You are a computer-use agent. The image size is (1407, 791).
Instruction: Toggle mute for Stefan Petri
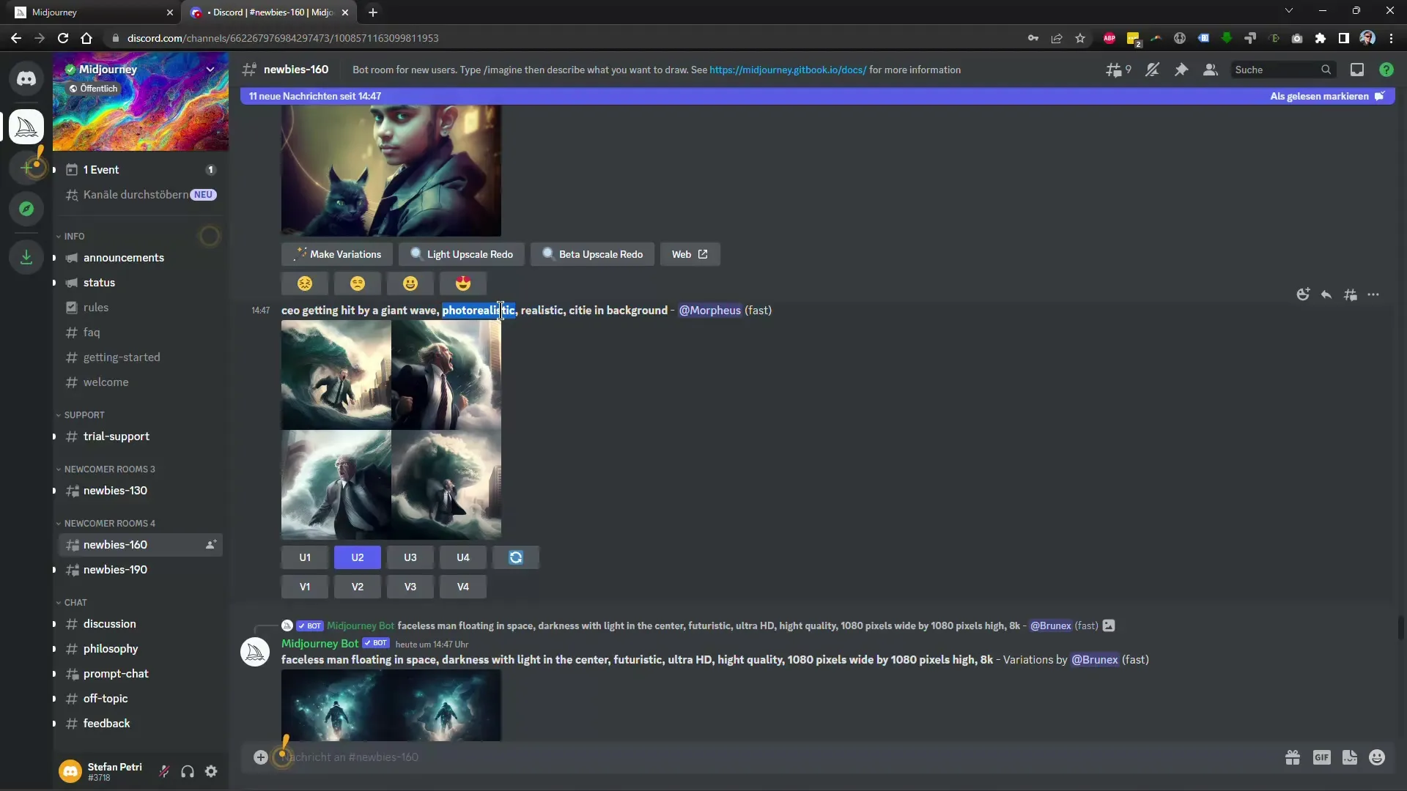(x=163, y=770)
